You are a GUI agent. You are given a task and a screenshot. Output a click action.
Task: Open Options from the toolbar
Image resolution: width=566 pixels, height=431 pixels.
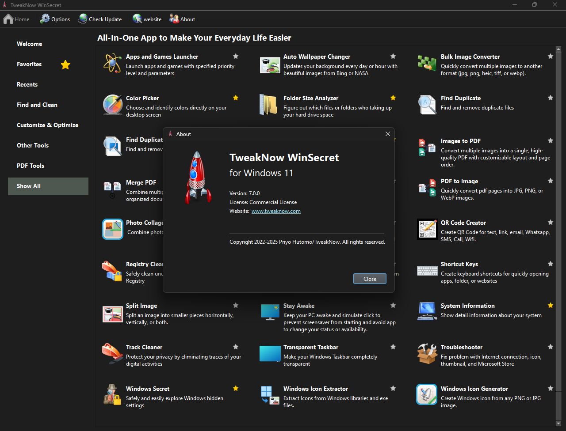[x=55, y=19]
